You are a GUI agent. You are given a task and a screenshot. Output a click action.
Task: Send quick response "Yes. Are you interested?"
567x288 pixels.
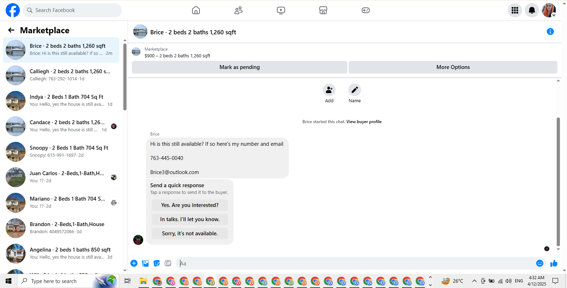pyautogui.click(x=190, y=205)
